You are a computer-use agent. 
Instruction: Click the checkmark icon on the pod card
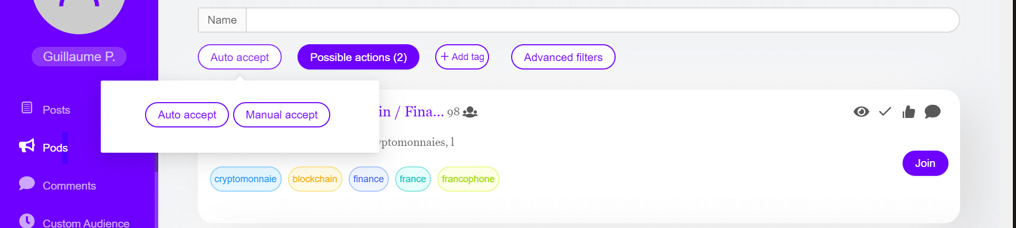(x=885, y=112)
